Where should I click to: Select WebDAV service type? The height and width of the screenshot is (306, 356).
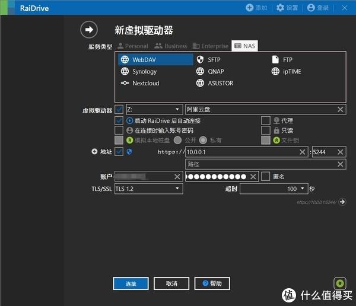[155, 60]
